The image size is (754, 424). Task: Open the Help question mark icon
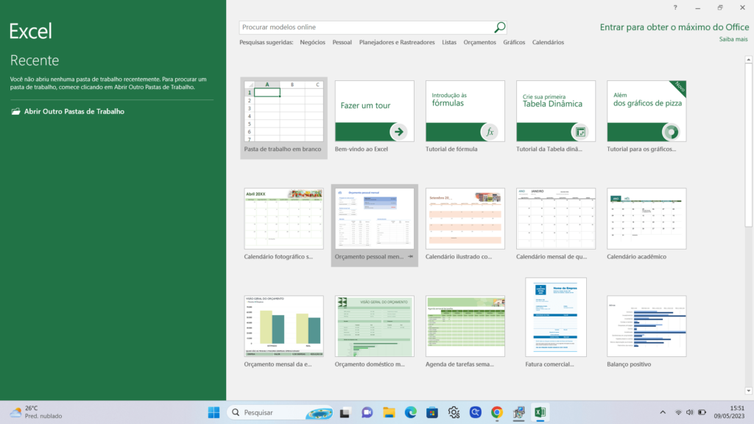coord(675,7)
